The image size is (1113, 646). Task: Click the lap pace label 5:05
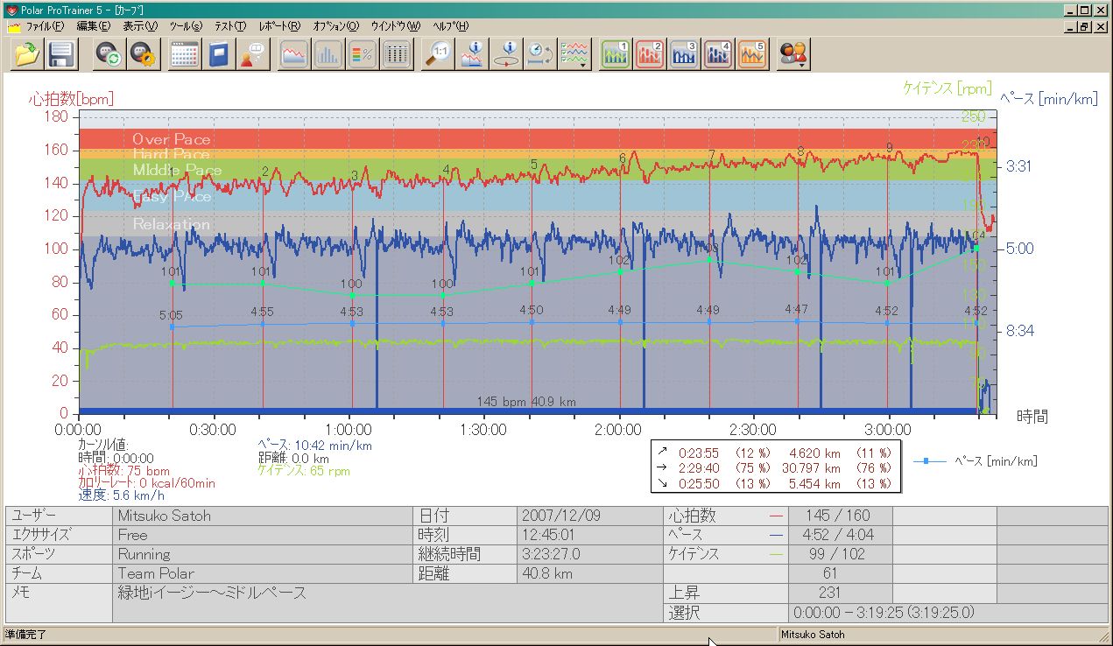click(x=172, y=314)
